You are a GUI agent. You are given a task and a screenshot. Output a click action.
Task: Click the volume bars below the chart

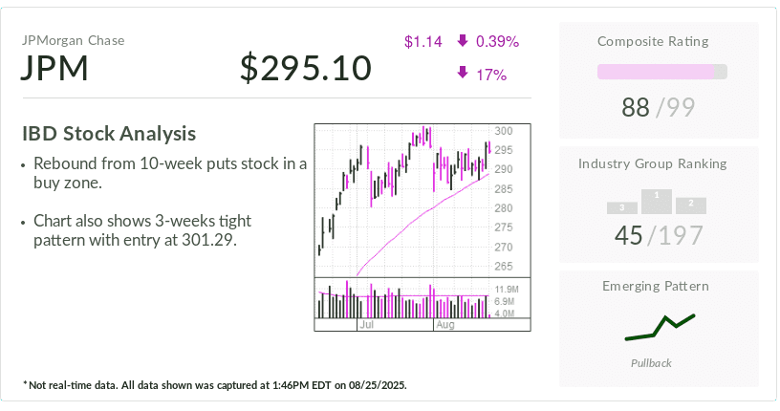pyautogui.click(x=403, y=299)
